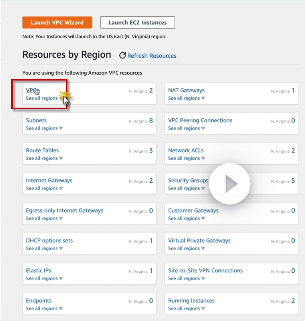Image resolution: width=305 pixels, height=321 pixels.
Task: Open the VPC Peering Connections link
Action: 200,120
